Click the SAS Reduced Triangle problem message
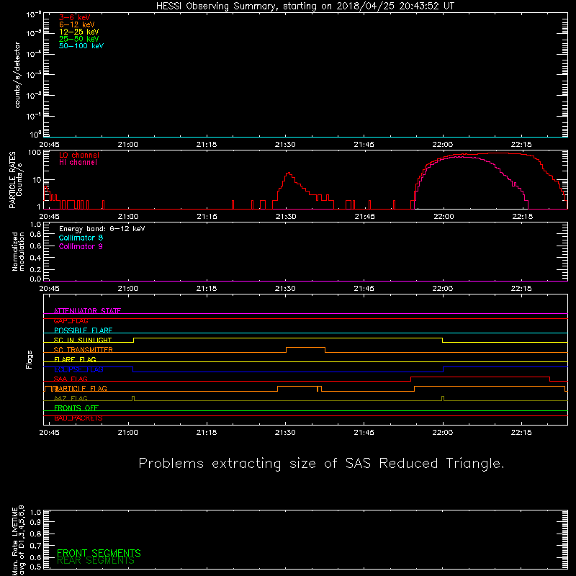Image resolution: width=576 pixels, height=576 pixels. pos(321,464)
